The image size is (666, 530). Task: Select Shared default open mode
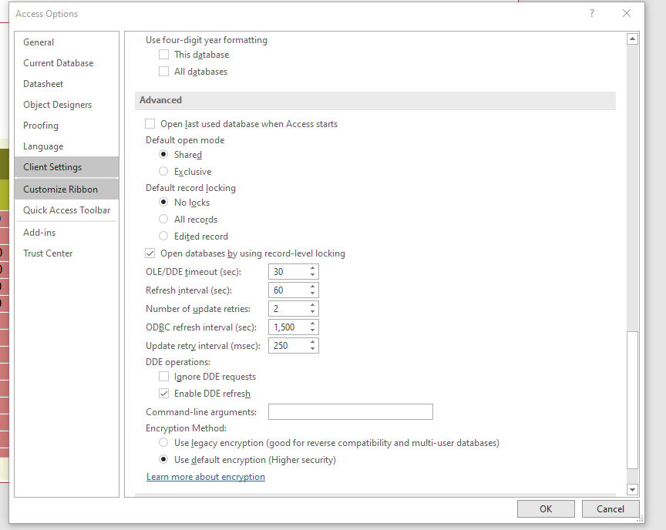(163, 154)
